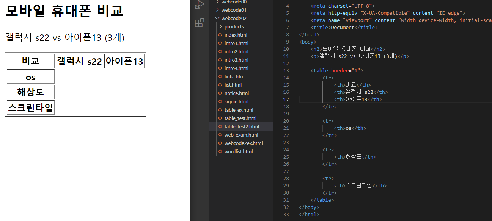
Task: Click the HTML icon beside index.html
Action: [x=220, y=35]
